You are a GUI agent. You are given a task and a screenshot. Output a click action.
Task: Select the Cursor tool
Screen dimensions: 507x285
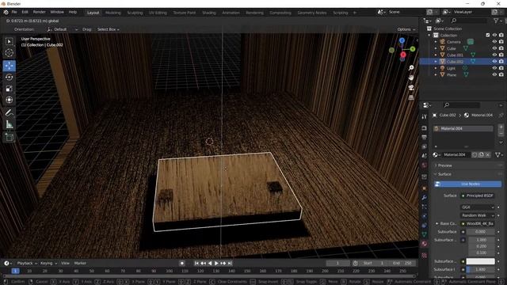(x=9, y=53)
